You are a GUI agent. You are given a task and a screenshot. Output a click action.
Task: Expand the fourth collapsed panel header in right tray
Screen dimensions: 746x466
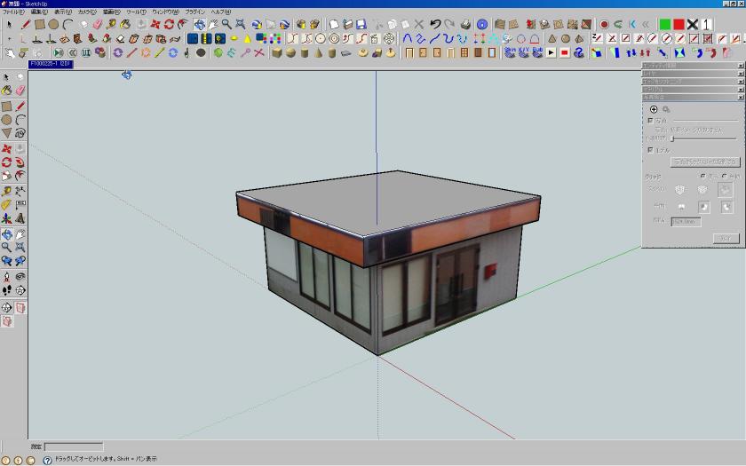pos(694,90)
